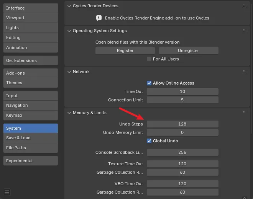Open the hamburger preferences menu icon
The image size is (253, 199).
coord(7,192)
